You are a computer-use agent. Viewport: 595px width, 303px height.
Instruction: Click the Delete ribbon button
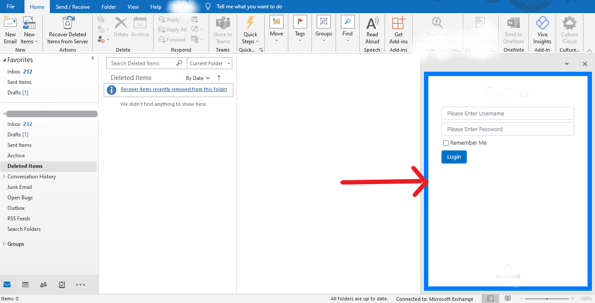pyautogui.click(x=121, y=28)
